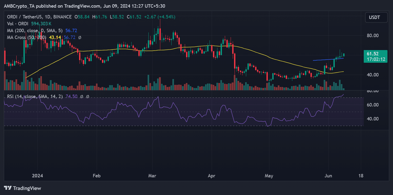The width and height of the screenshot is (393, 195).
Task: Click the 2024 label on time axis
Action: click(x=37, y=175)
